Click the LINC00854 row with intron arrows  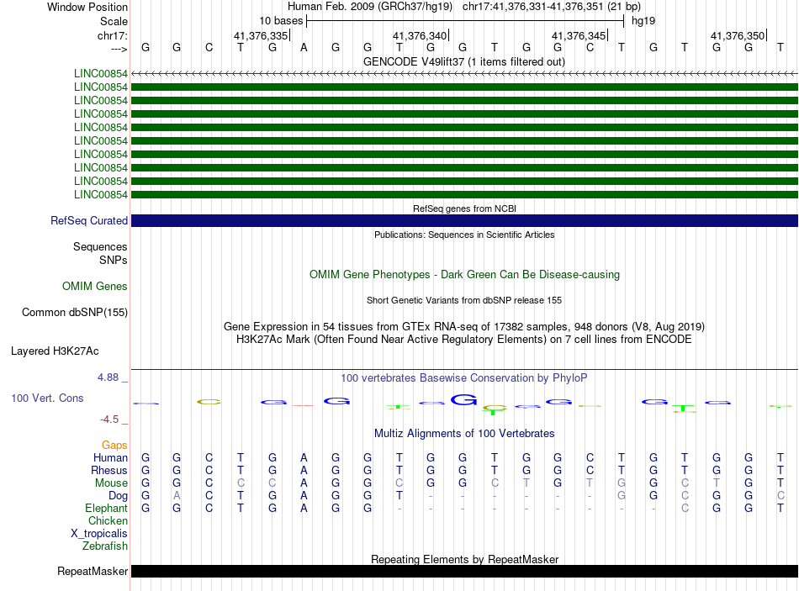(464, 74)
